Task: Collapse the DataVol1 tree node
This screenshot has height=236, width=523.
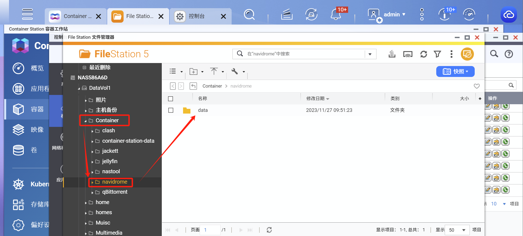Action: tap(79, 88)
